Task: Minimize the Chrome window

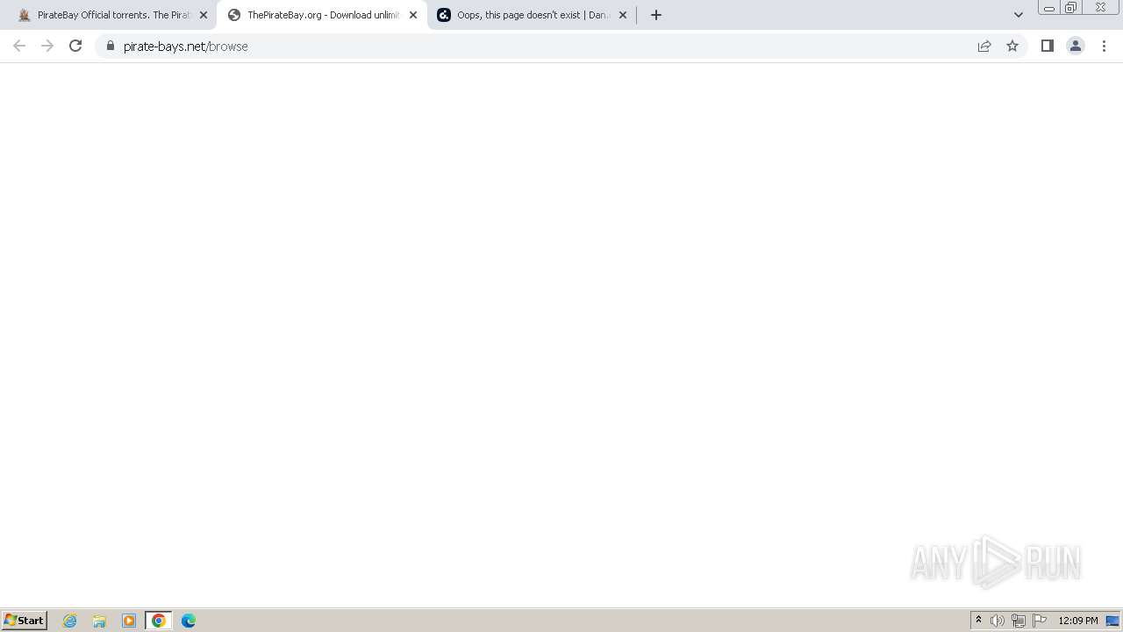Action: click(x=1049, y=8)
